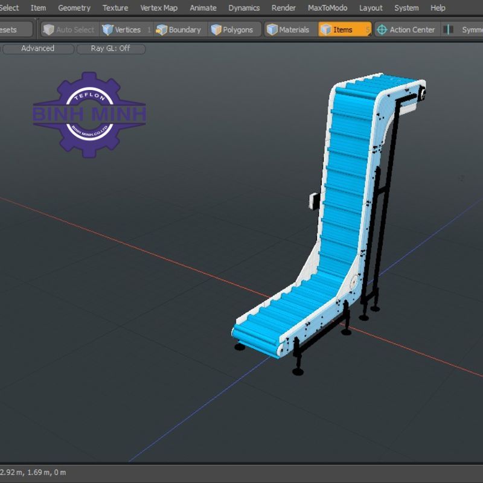Select the Vertices selection mode cube icon

tap(108, 30)
